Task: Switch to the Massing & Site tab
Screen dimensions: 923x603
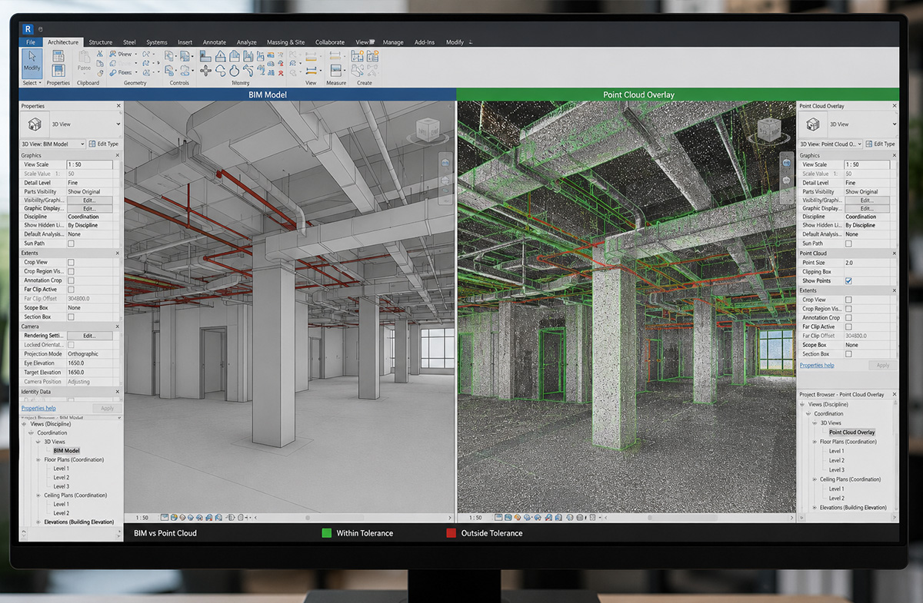Action: pyautogui.click(x=285, y=42)
